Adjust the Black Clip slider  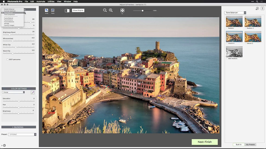point(19,53)
